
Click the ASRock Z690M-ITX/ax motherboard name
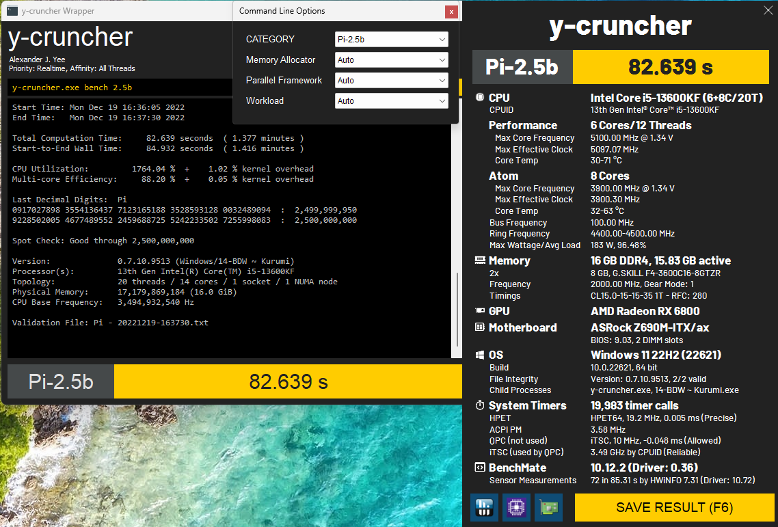click(649, 327)
